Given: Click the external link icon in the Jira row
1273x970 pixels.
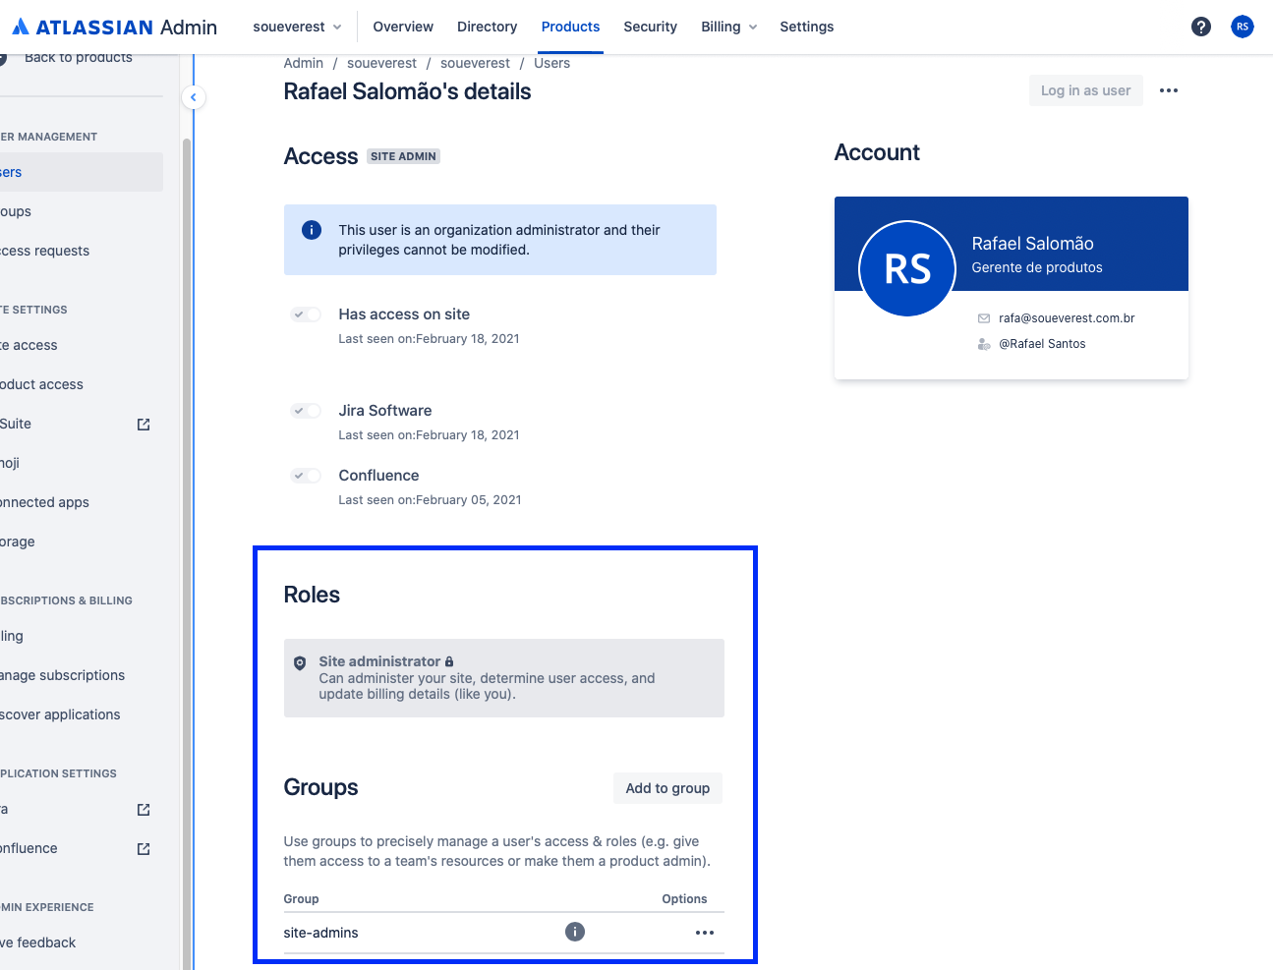Looking at the screenshot, I should tap(144, 809).
